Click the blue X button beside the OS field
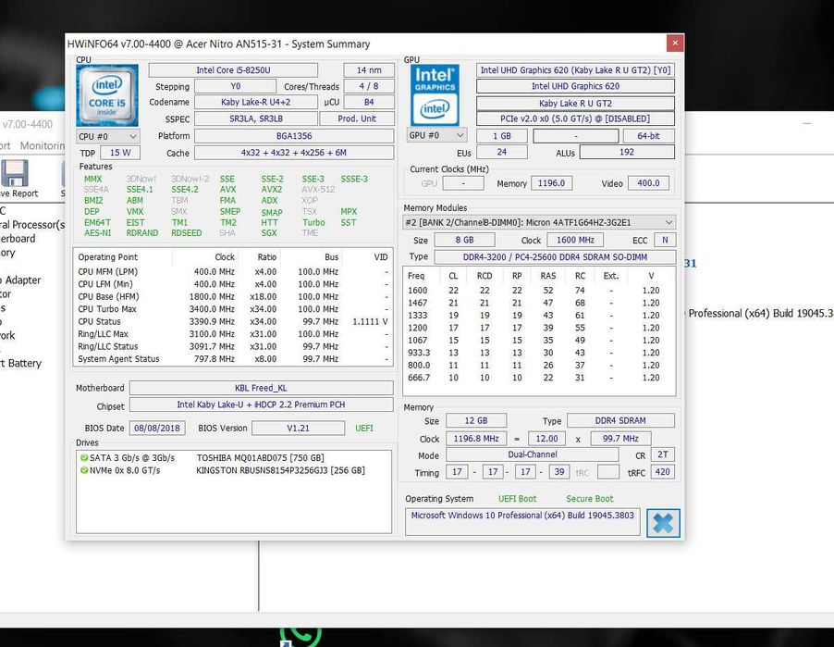 (x=663, y=524)
